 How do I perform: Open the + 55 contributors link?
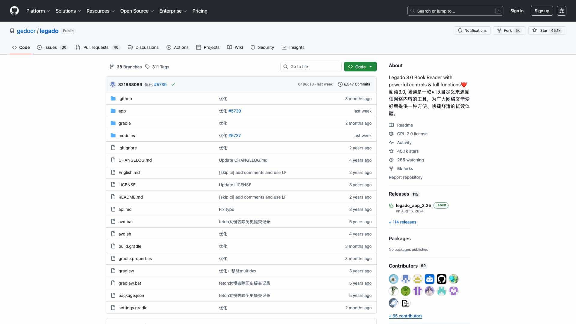(406, 316)
